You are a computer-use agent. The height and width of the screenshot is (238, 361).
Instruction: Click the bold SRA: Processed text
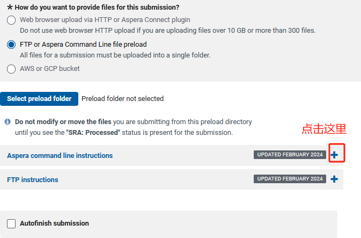pos(93,133)
